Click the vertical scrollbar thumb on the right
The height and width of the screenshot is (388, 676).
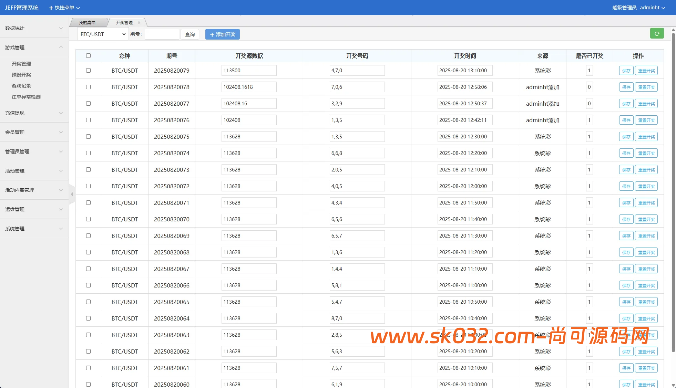(x=673, y=193)
